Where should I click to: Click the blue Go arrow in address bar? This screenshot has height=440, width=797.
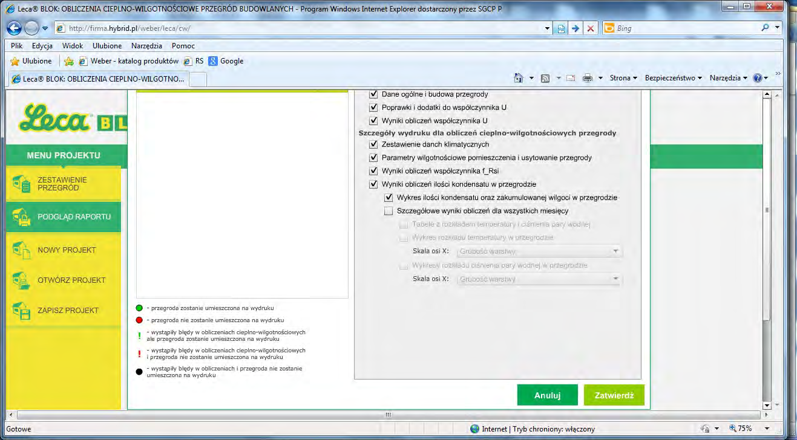click(576, 28)
